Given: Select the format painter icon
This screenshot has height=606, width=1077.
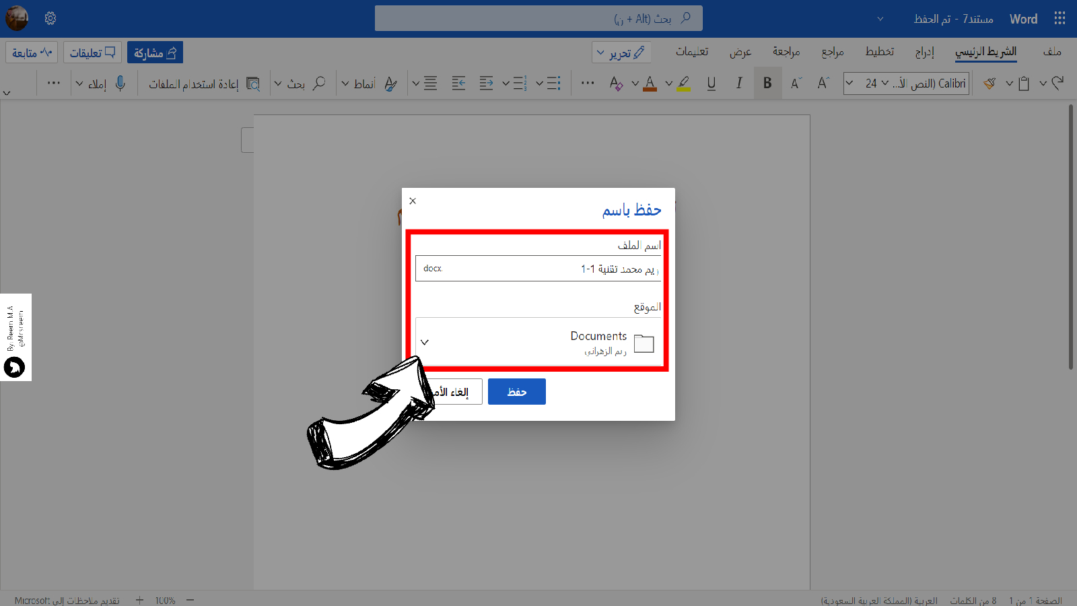Looking at the screenshot, I should 989,83.
